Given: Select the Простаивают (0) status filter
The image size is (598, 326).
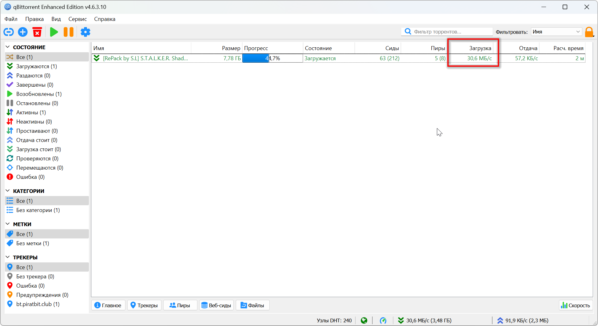Looking at the screenshot, I should (x=47, y=131).
